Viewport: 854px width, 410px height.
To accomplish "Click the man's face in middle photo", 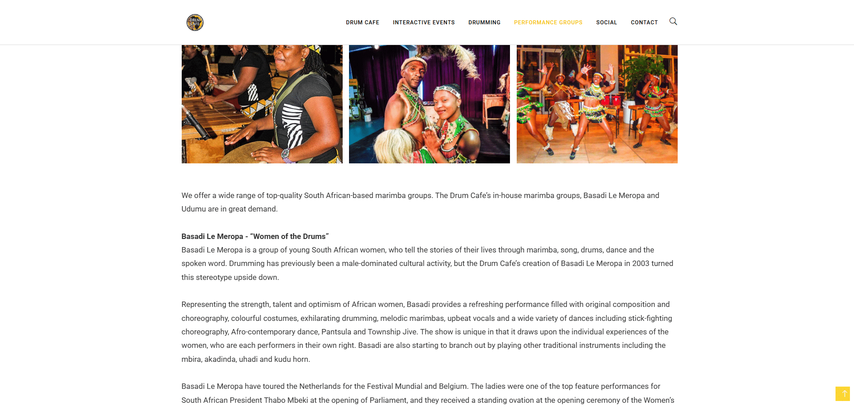I will click(x=414, y=71).
